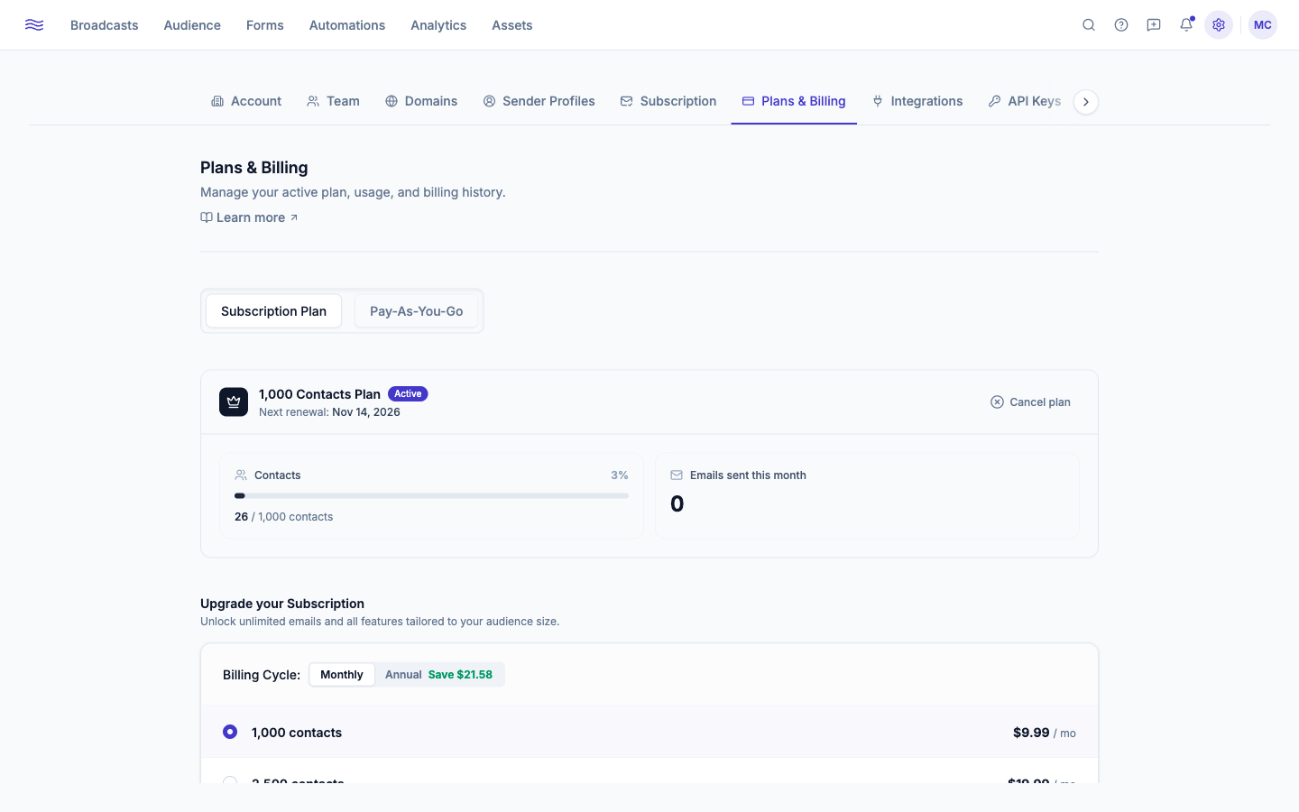
Task: Open notifications bell icon
Action: pos(1186,25)
